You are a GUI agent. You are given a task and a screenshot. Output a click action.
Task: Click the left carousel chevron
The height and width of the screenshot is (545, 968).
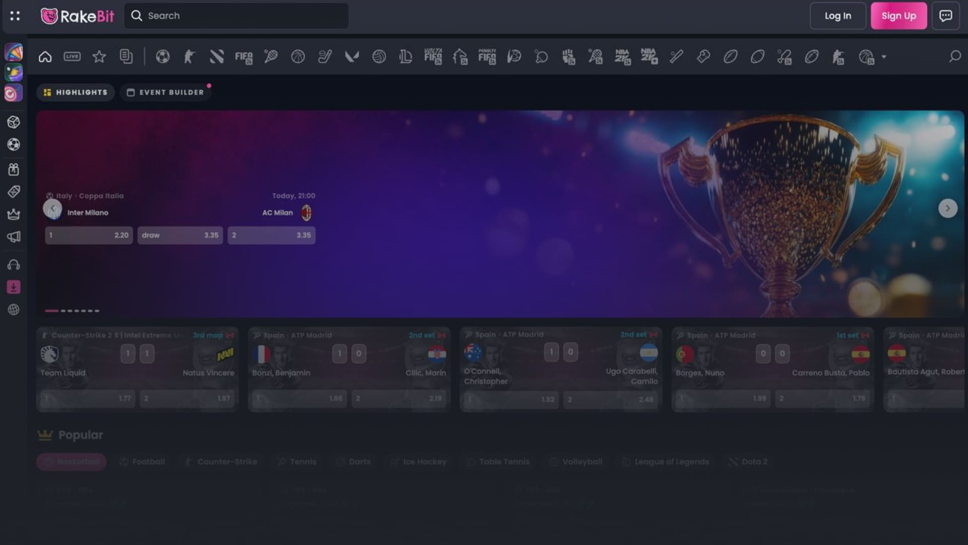pyautogui.click(x=52, y=208)
